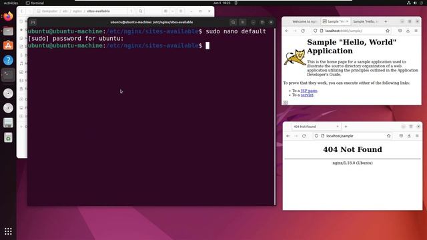
Task: Launch Ubuntu Software from the dock
Action: [8, 45]
